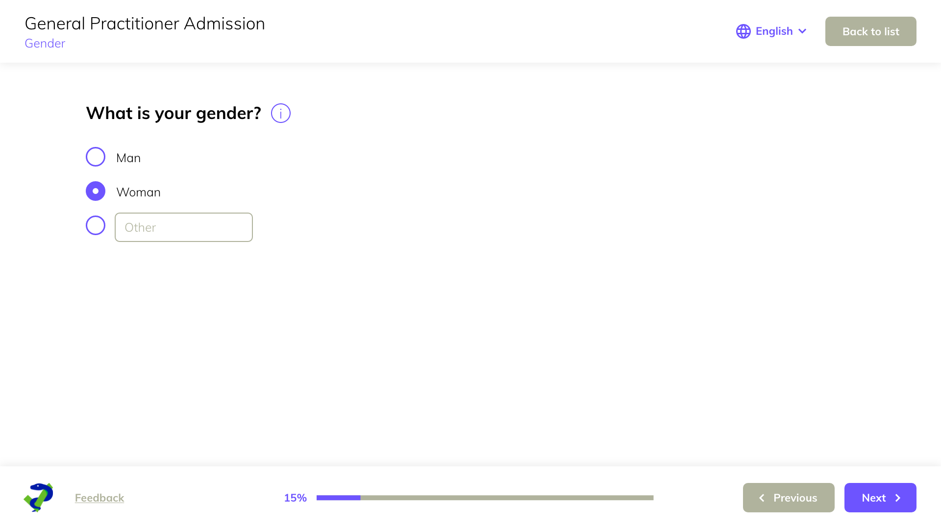Select the Woman radio button
The image size is (941, 529).
96,191
